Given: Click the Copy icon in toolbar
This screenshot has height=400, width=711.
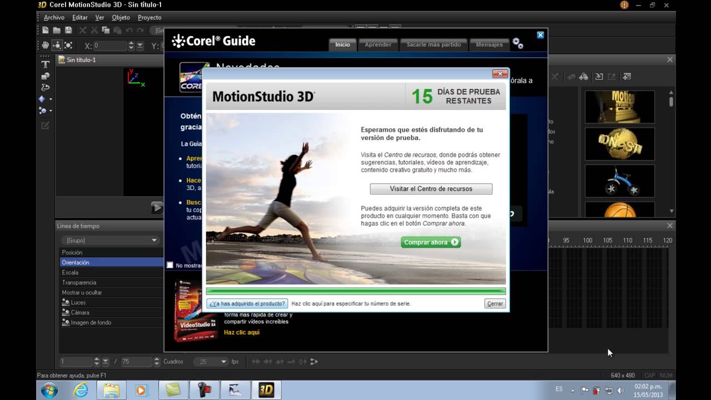Looking at the screenshot, I should pyautogui.click(x=106, y=31).
